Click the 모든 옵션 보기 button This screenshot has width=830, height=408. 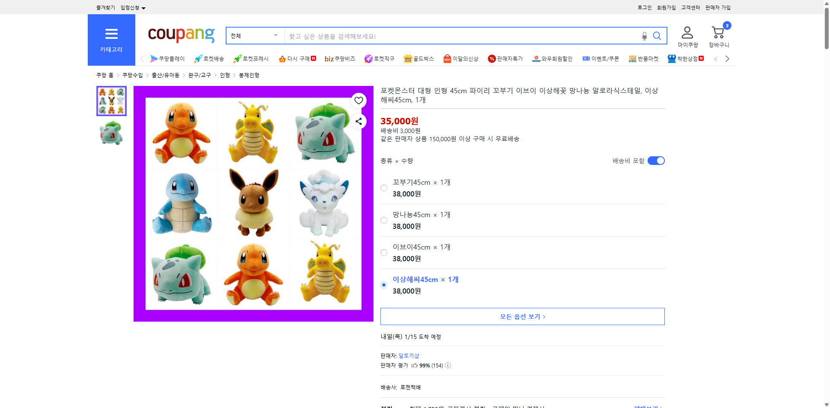coord(522,316)
